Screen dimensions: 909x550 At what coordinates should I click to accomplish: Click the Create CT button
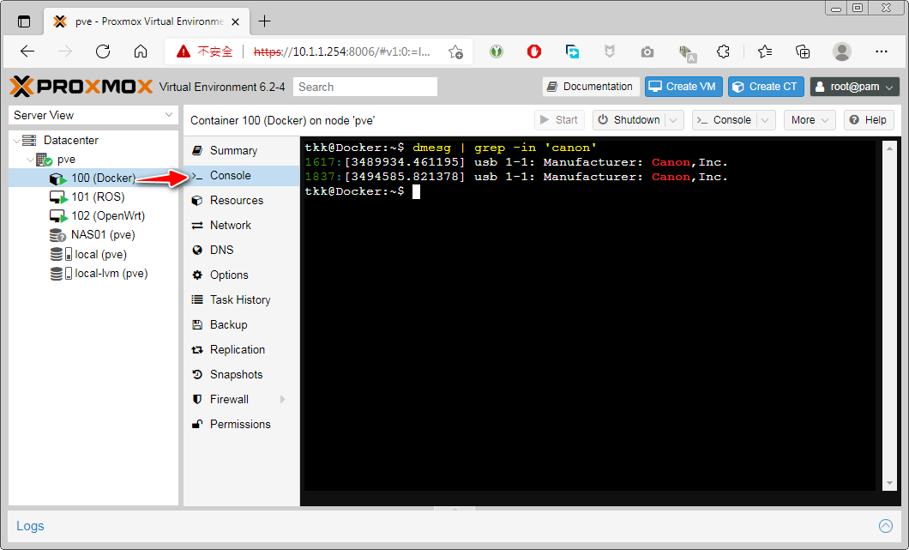pyautogui.click(x=766, y=87)
